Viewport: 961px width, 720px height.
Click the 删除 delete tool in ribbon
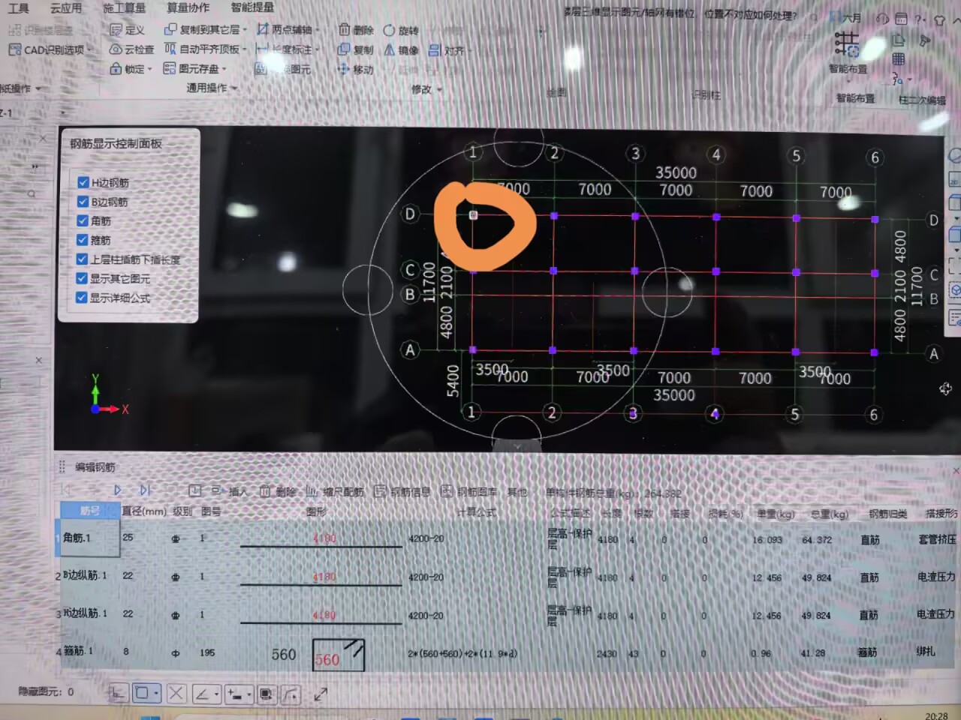[x=356, y=30]
